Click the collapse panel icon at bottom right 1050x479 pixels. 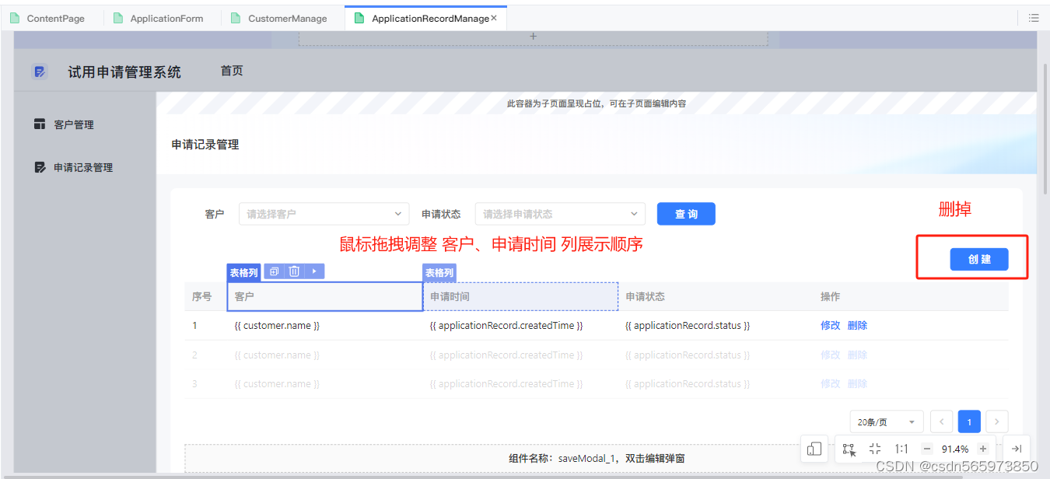click(1017, 449)
